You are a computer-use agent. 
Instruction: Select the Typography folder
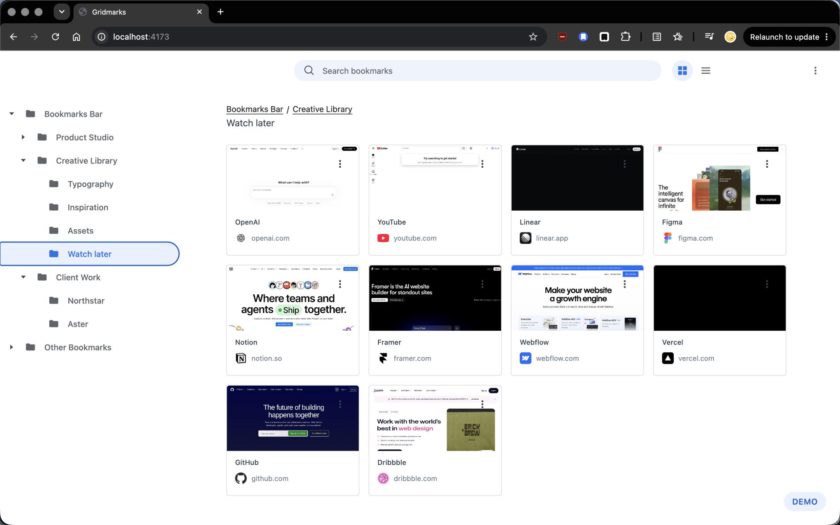pos(90,184)
